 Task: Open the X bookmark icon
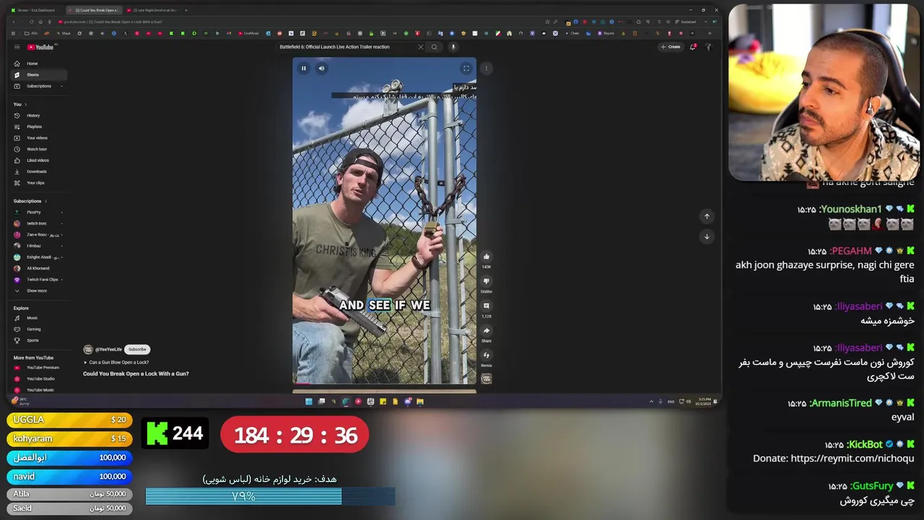point(126,33)
